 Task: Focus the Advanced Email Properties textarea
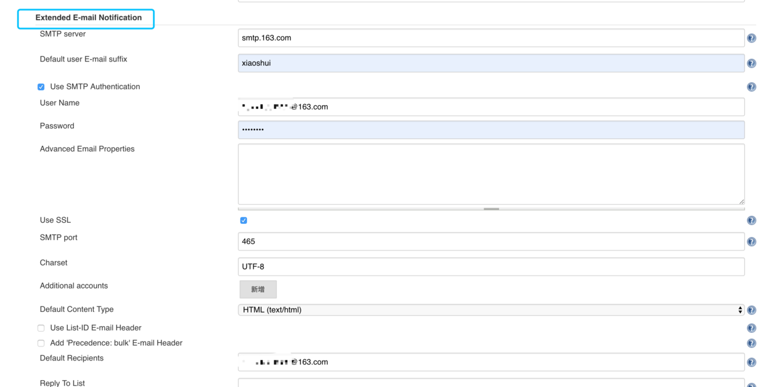coord(491,174)
